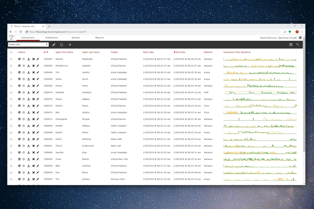
Task: Check the row for Tim Jenkins 1589484
Action: tap(11, 72)
